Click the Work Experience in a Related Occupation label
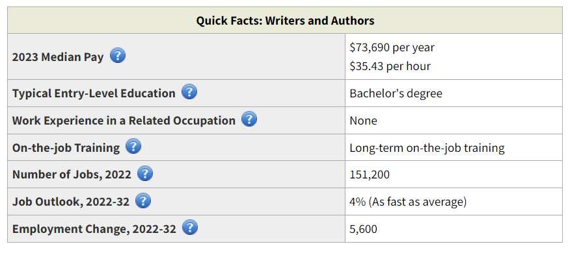The image size is (568, 255). (124, 121)
